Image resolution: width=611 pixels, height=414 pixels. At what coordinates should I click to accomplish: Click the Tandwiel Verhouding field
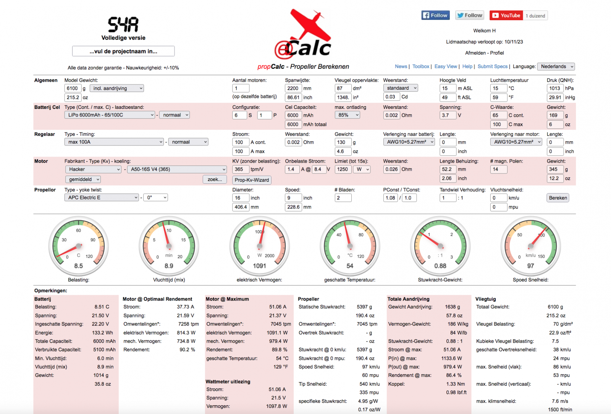pyautogui.click(x=448, y=198)
